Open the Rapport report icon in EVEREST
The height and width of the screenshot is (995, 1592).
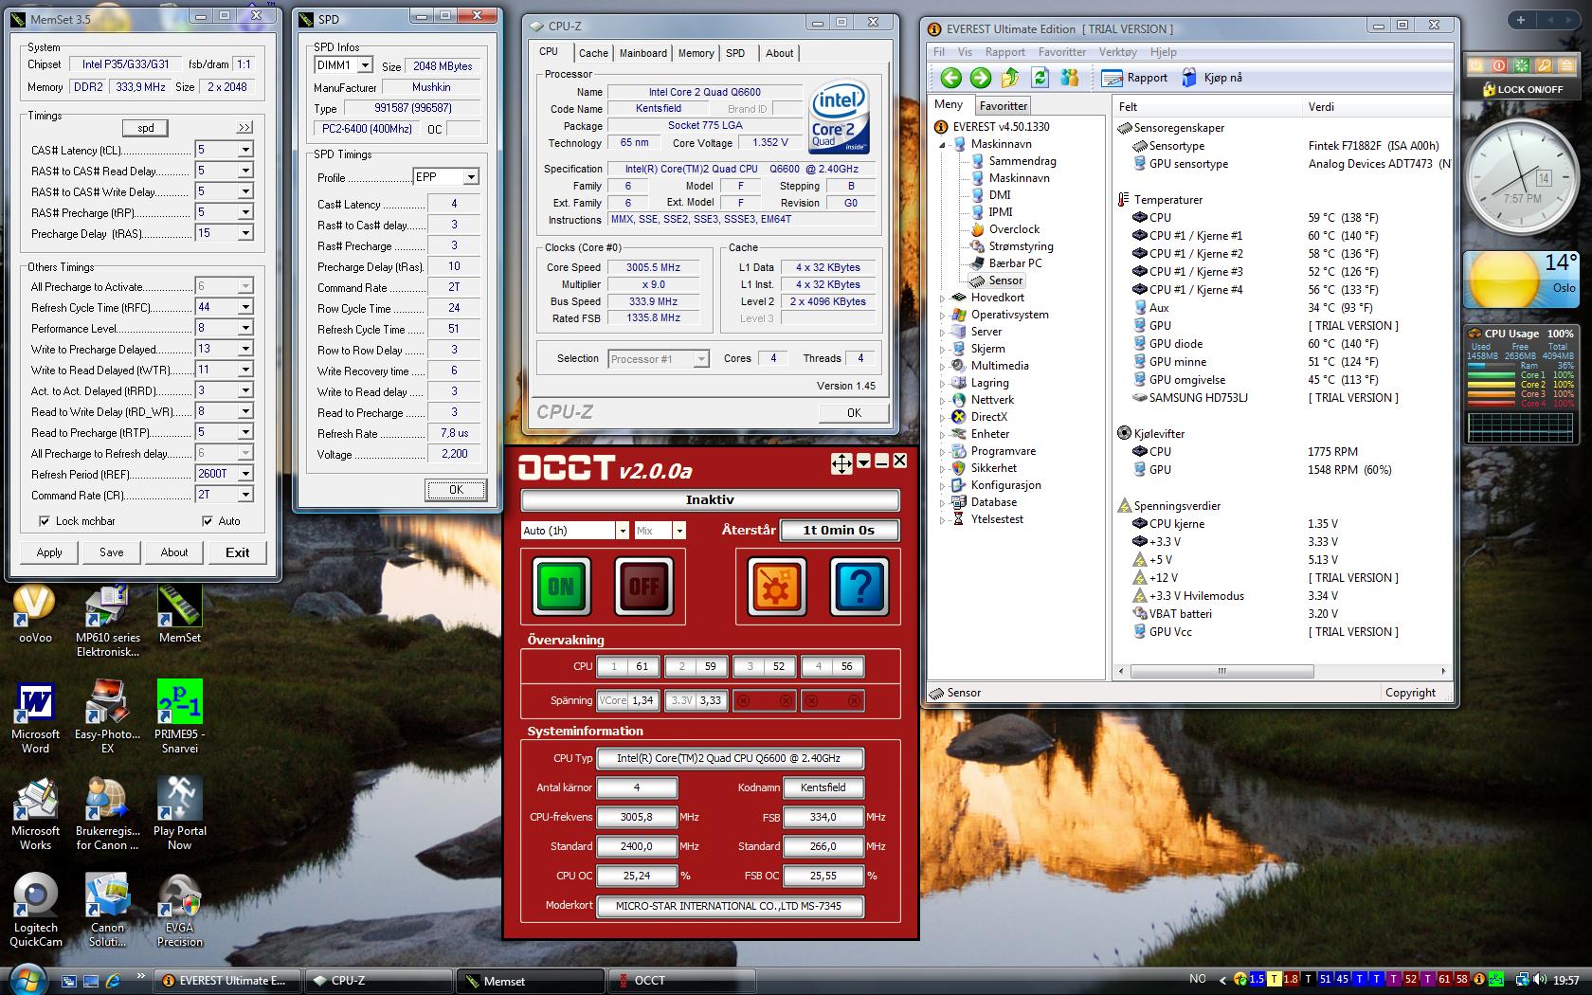1134,78
